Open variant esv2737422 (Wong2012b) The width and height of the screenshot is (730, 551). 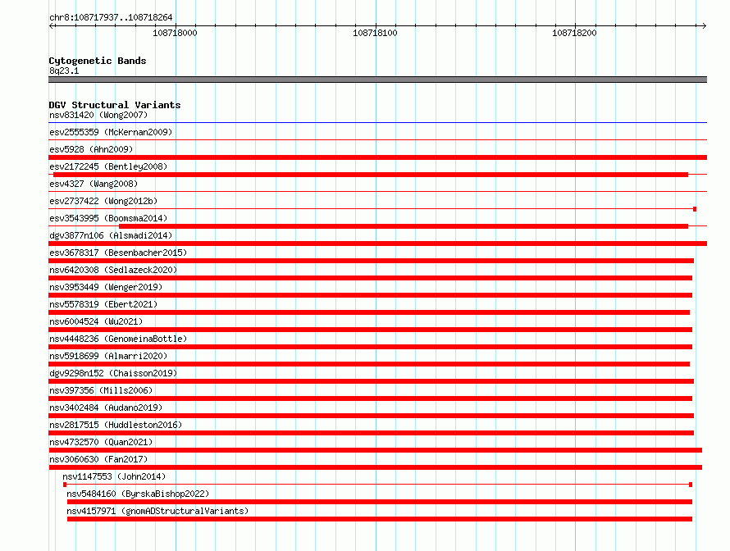pyautogui.click(x=103, y=201)
